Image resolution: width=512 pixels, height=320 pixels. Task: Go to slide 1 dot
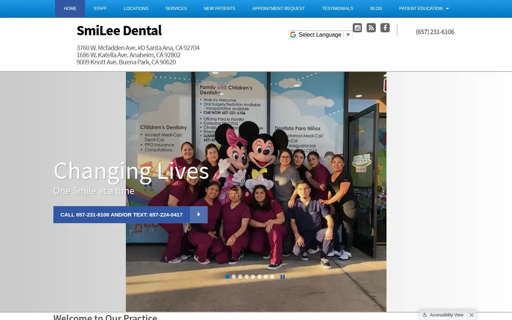click(227, 277)
